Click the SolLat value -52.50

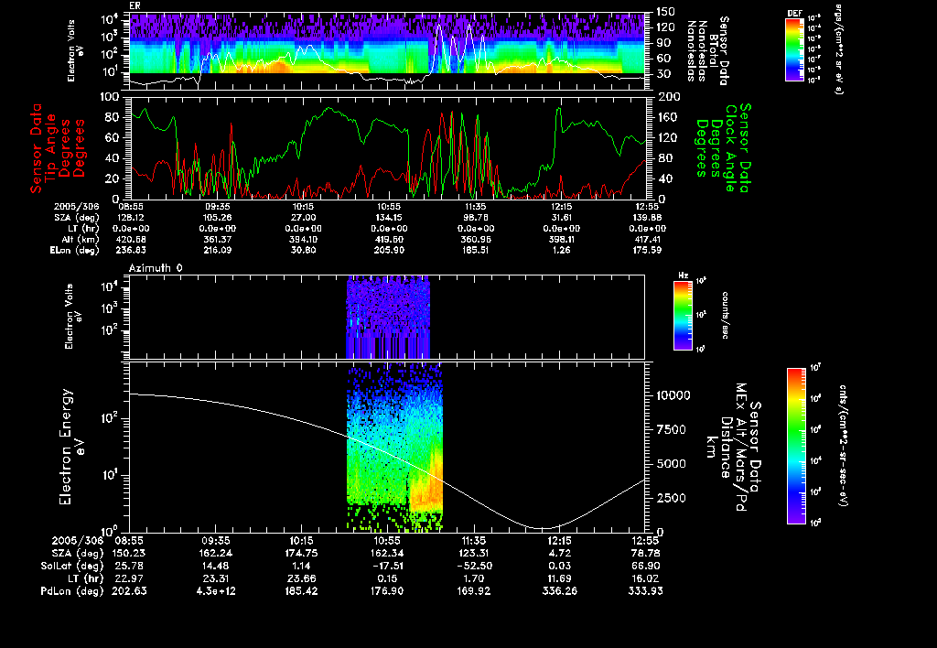tap(473, 566)
